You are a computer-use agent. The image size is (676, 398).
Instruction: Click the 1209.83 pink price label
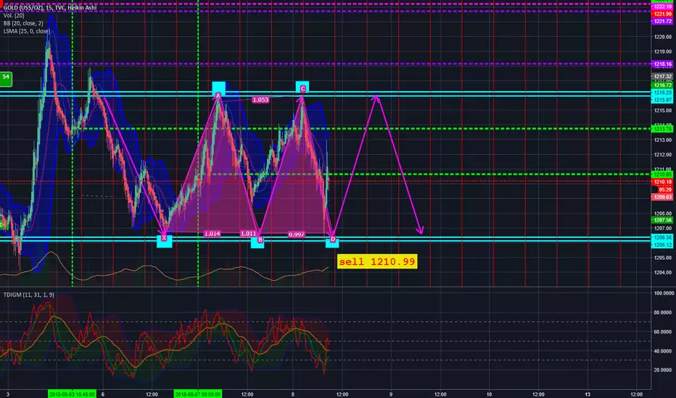click(662, 197)
